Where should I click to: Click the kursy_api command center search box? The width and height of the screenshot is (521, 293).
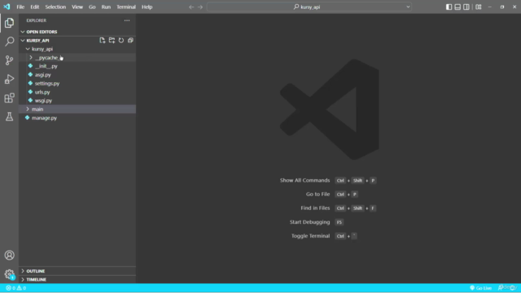pyautogui.click(x=309, y=7)
